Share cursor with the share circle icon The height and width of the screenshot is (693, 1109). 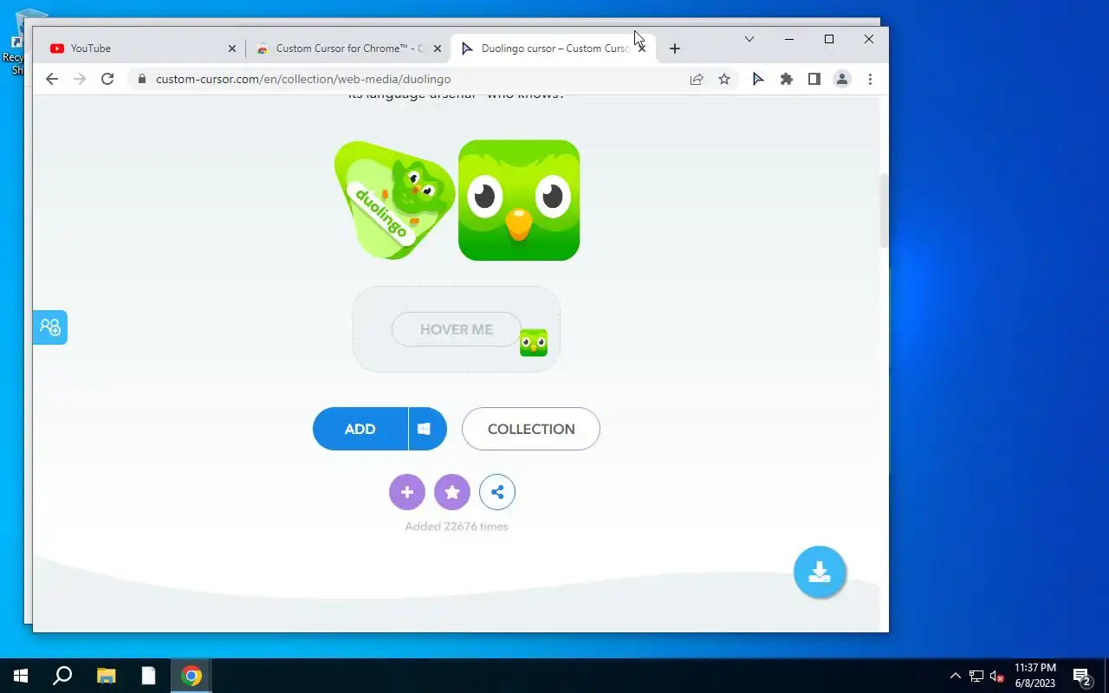point(497,492)
